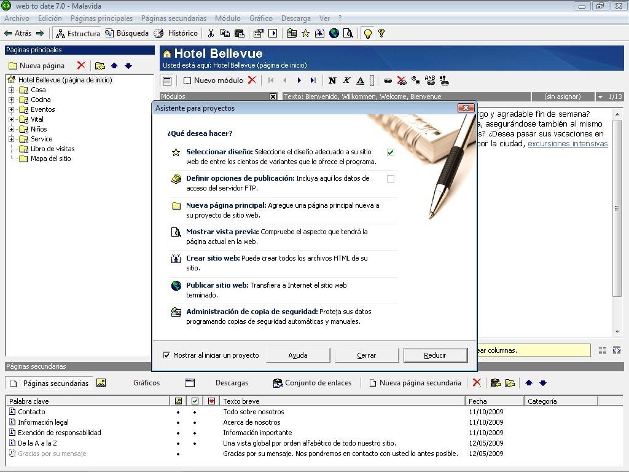Click the paste clipboard icon in main toolbar

tap(240, 33)
